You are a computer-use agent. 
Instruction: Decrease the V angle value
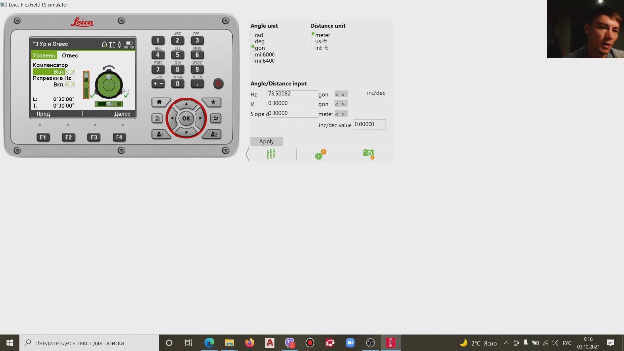tap(337, 104)
